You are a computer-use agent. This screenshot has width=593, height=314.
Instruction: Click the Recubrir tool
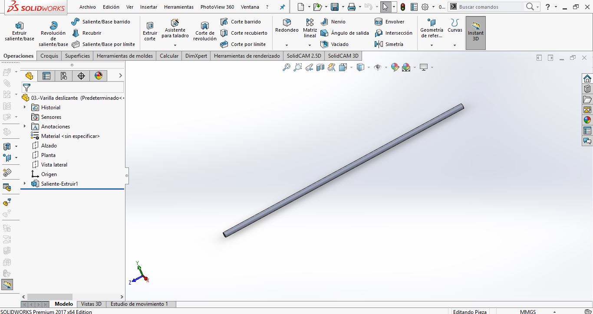coord(86,33)
